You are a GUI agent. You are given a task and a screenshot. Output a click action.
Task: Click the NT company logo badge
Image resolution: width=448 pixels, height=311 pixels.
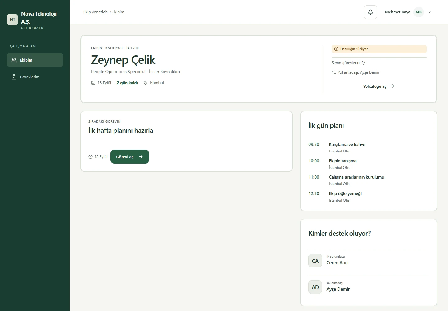click(12, 20)
